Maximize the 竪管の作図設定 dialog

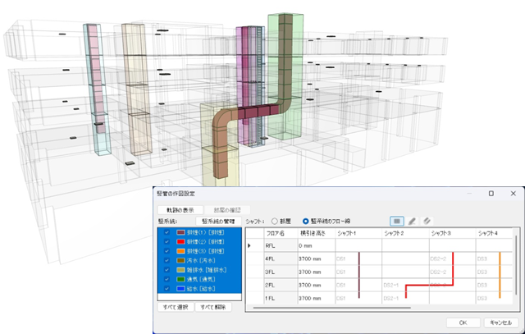(491, 194)
